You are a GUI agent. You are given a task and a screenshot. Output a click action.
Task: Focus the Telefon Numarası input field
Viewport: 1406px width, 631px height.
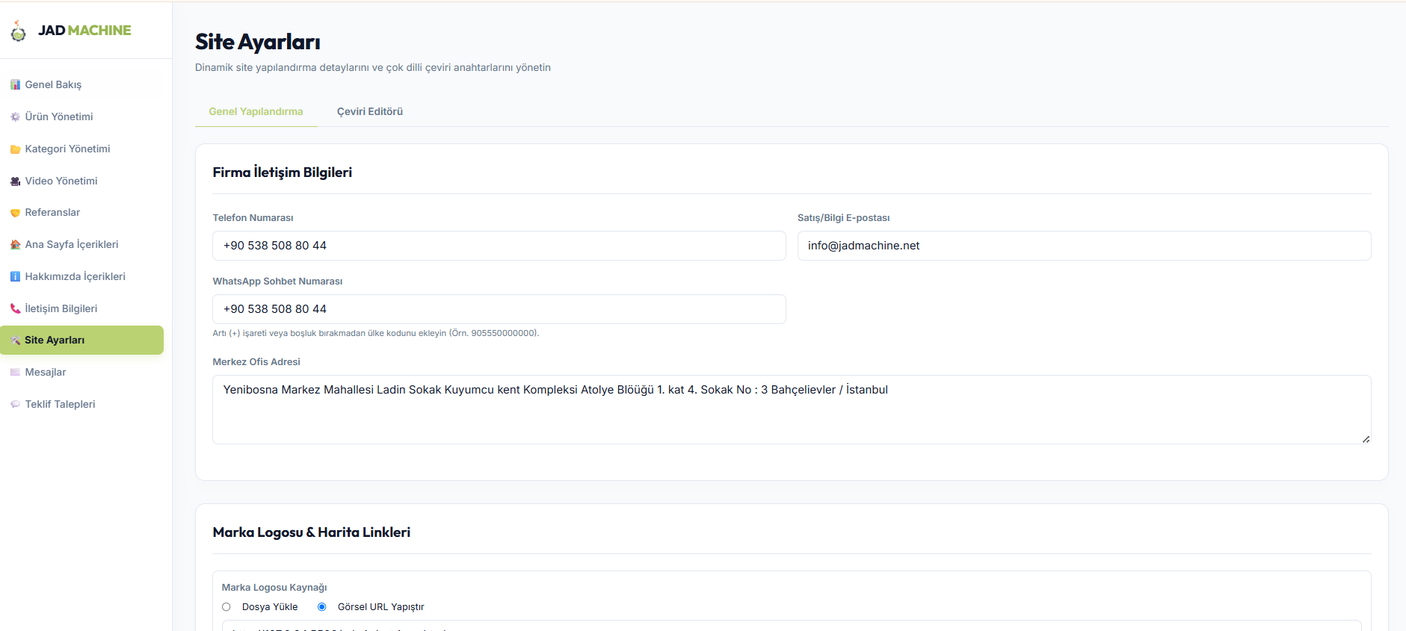[x=499, y=246]
